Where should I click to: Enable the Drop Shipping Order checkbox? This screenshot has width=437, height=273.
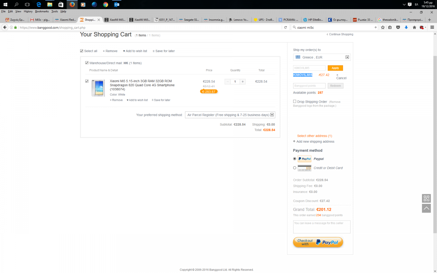click(x=295, y=102)
